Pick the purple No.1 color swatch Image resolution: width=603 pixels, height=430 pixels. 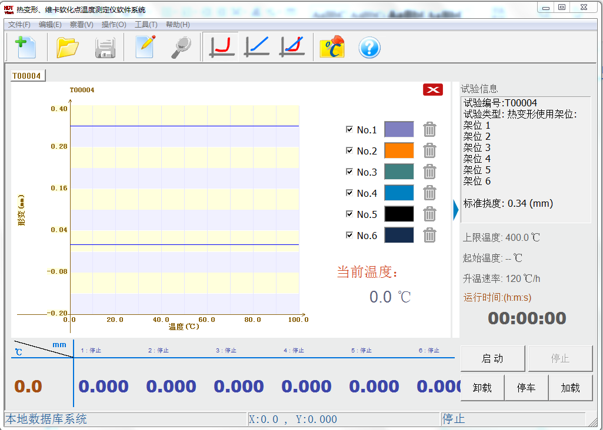399,129
